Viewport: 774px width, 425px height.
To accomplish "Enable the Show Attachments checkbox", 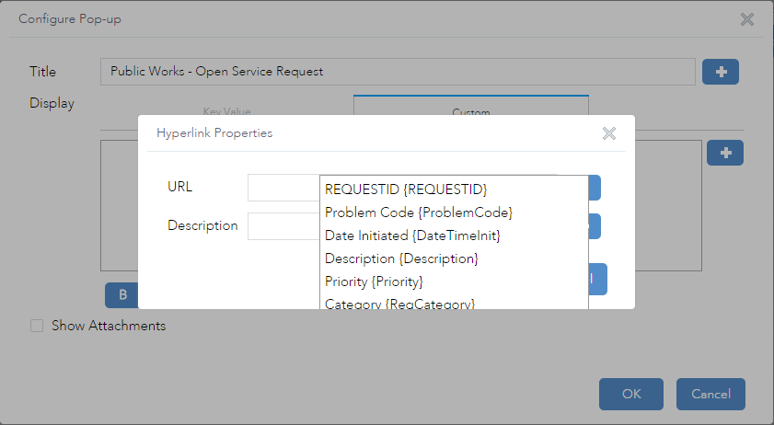I will [x=37, y=326].
